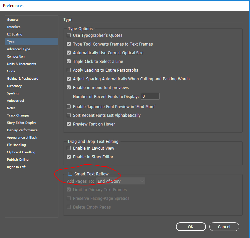
Task: Show the Appearance of Black settings
Action: pos(22,138)
